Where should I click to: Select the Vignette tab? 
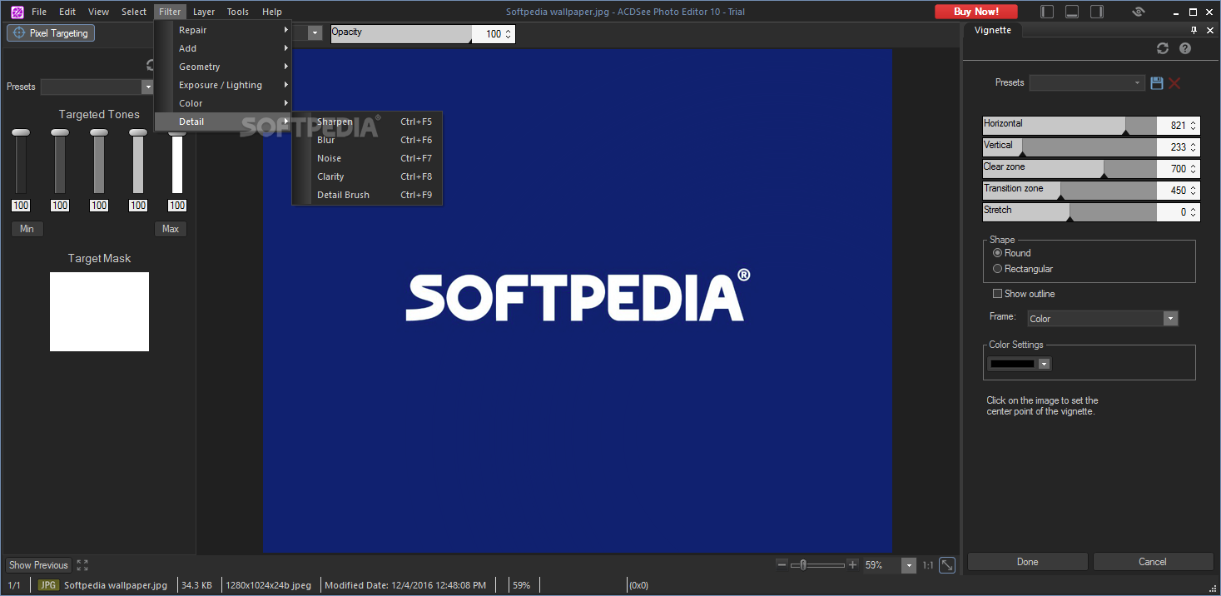pyautogui.click(x=993, y=30)
